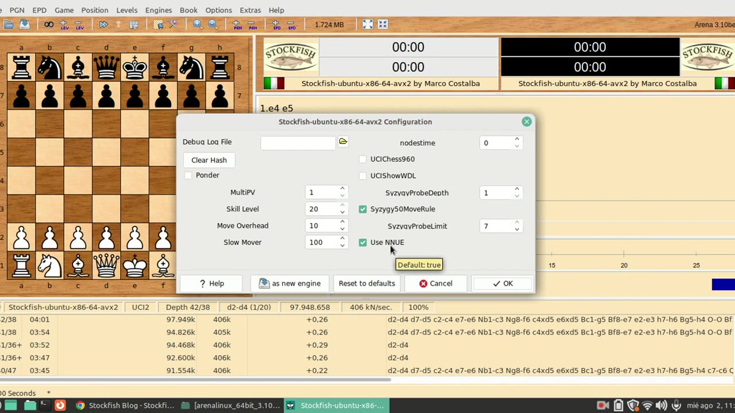Increase nodestime with up arrow
The image size is (735, 413).
[x=517, y=139]
